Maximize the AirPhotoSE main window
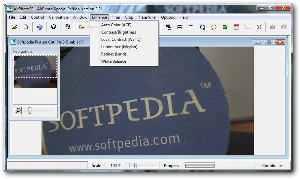The width and height of the screenshot is (300, 179). [271, 8]
